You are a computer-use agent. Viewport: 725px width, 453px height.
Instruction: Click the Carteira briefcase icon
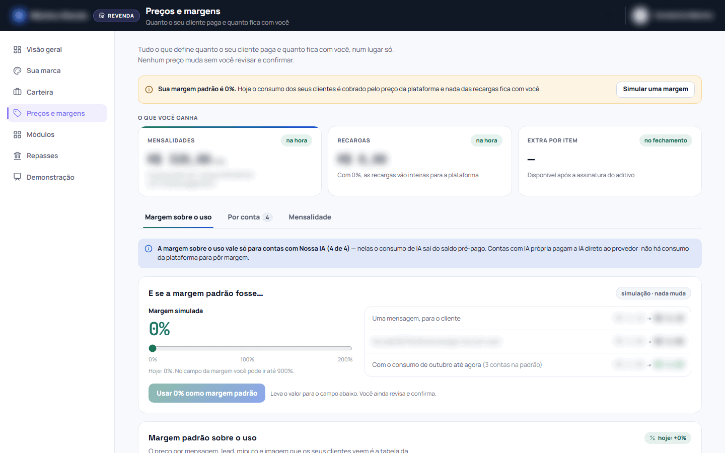point(17,92)
